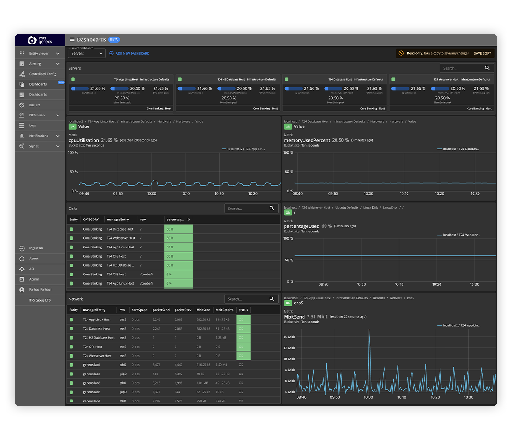Screen dimensions: 512x440
Task: Open the Logs view icon
Action: (22, 125)
